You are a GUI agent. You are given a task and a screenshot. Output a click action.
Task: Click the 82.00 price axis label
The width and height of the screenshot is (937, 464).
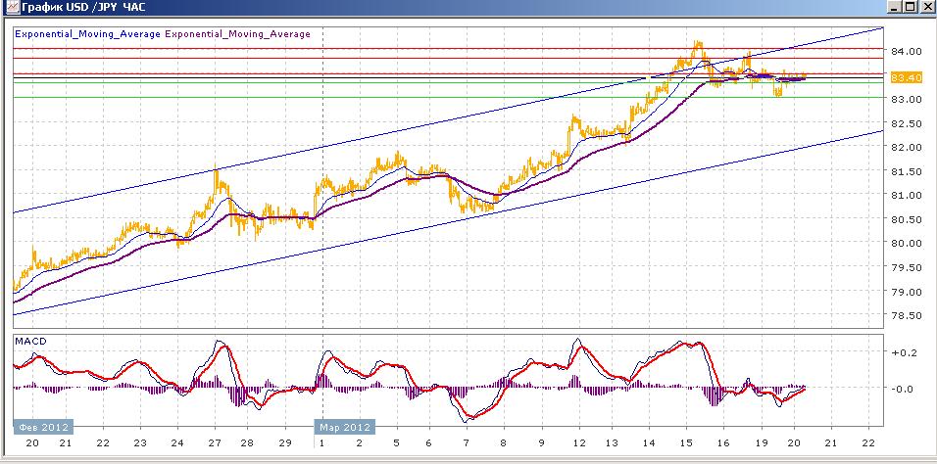pyautogui.click(x=907, y=147)
